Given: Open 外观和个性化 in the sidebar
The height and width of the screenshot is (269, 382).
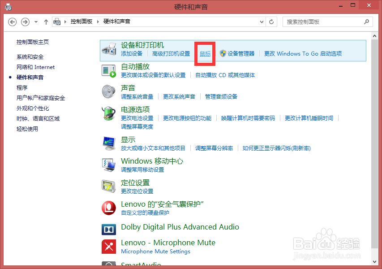Looking at the screenshot, I should [x=33, y=108].
